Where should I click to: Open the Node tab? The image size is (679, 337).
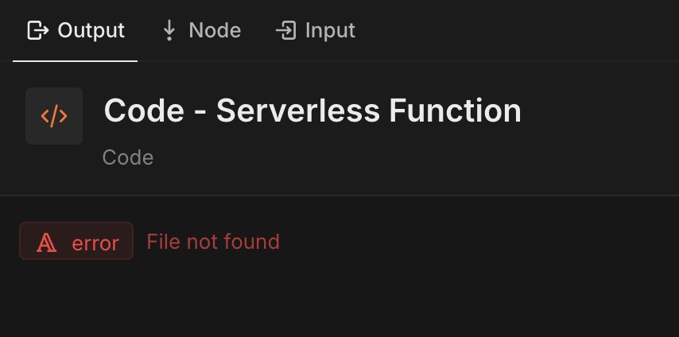[x=201, y=30]
